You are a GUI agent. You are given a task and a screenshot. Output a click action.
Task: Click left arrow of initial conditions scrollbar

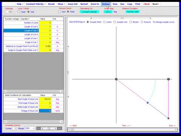tap(5, 122)
